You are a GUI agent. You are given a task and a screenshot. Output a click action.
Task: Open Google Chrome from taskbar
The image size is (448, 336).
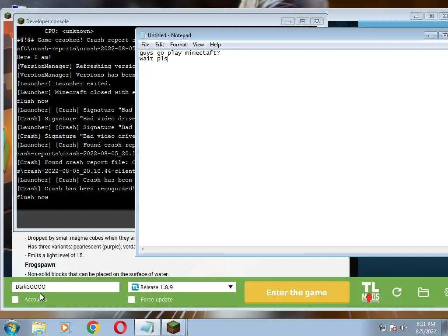coord(93,327)
